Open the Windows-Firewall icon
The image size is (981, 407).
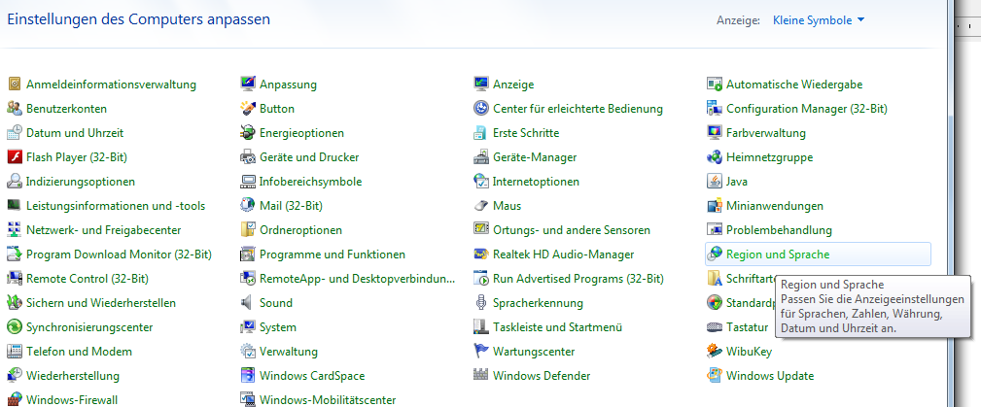(15, 399)
